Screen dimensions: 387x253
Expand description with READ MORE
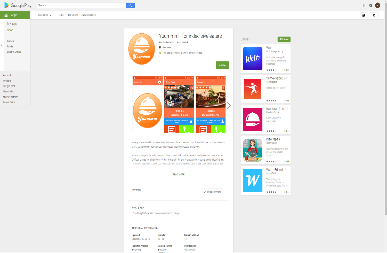click(179, 175)
